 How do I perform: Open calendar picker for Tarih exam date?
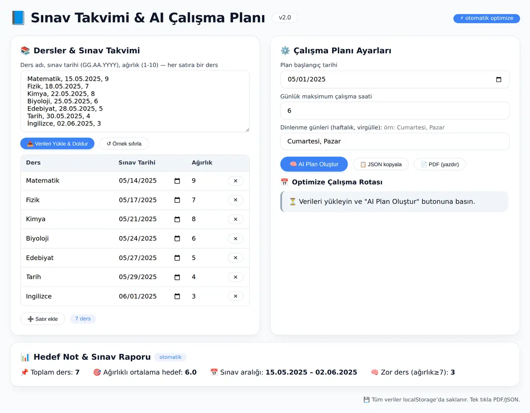click(x=177, y=277)
